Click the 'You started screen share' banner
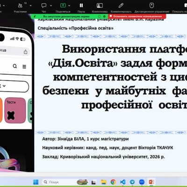Image resolution: width=187 pixels, height=187 pixels. point(66,16)
